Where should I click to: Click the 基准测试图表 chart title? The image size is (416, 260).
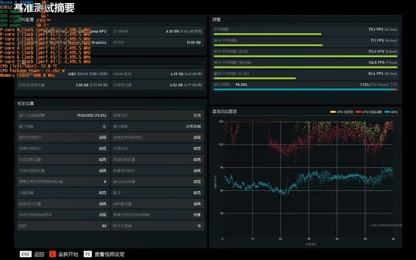(225, 112)
